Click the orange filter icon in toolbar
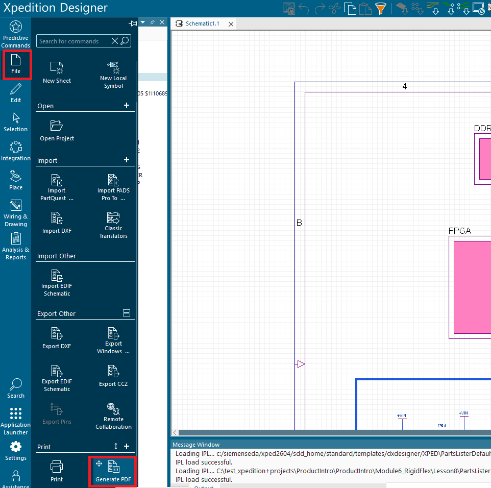Screen dimensions: 491x488 (380, 9)
